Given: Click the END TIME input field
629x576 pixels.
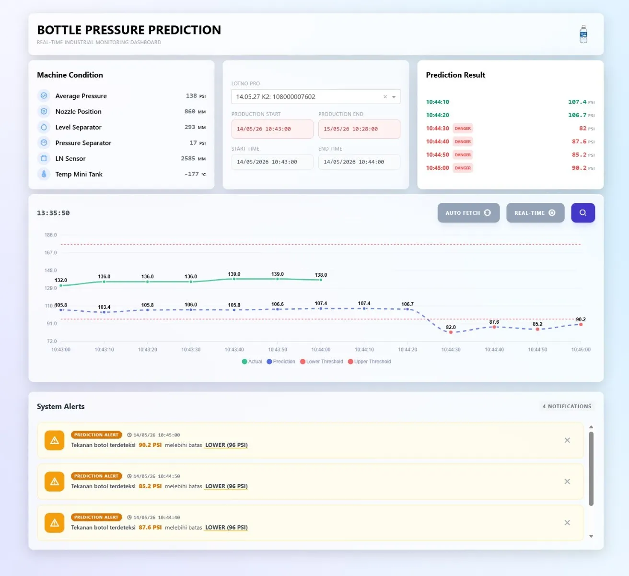Looking at the screenshot, I should 359,162.
